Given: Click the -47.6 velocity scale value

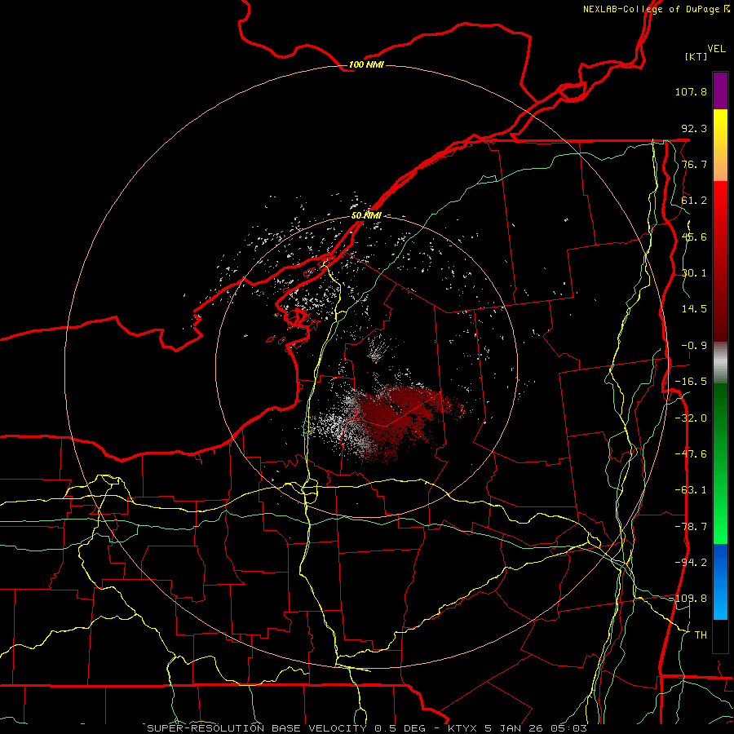Looking at the screenshot, I should pos(691,454).
